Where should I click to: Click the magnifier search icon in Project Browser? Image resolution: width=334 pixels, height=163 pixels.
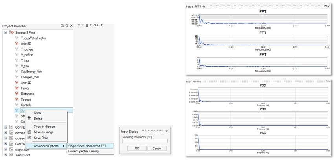tap(67, 25)
